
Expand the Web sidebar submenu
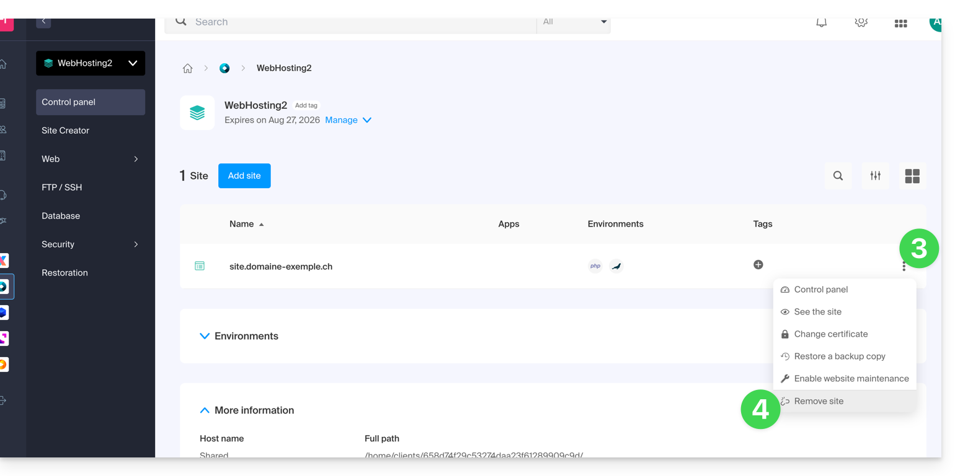(90, 159)
